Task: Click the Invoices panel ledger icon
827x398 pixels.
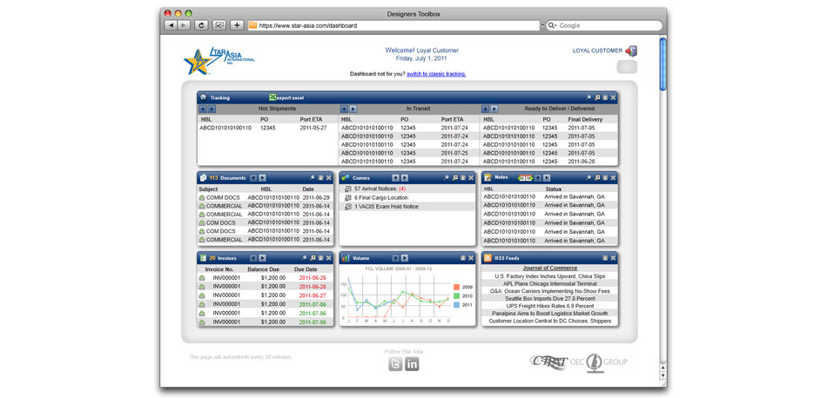Action: click(x=203, y=258)
